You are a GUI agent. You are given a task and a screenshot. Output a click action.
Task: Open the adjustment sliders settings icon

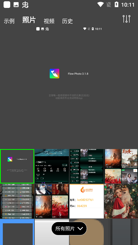pos(126,19)
